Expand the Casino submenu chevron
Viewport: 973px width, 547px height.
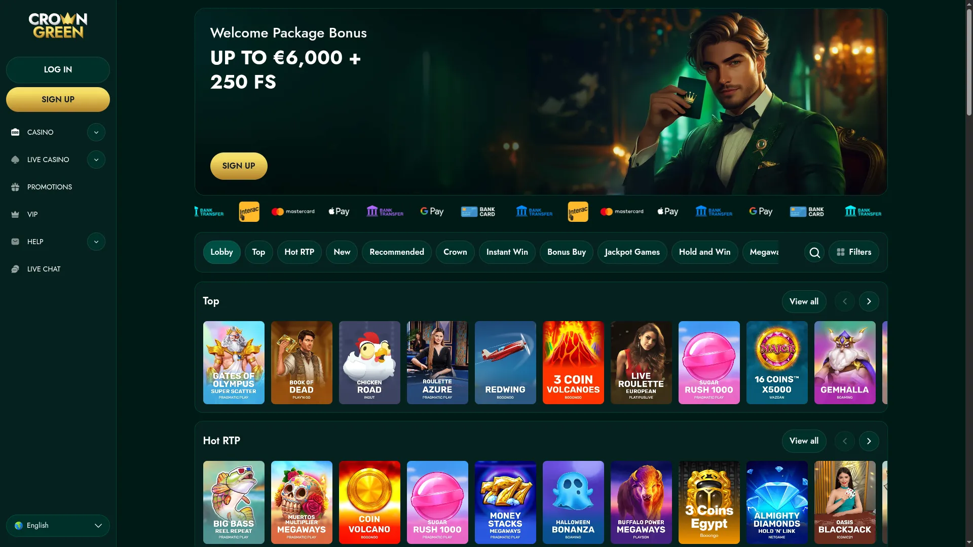(x=96, y=132)
